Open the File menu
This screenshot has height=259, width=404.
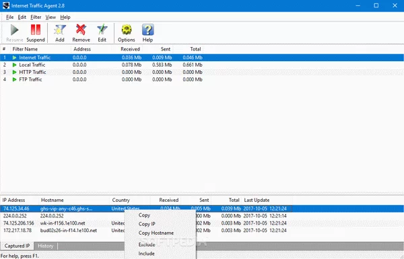10,17
